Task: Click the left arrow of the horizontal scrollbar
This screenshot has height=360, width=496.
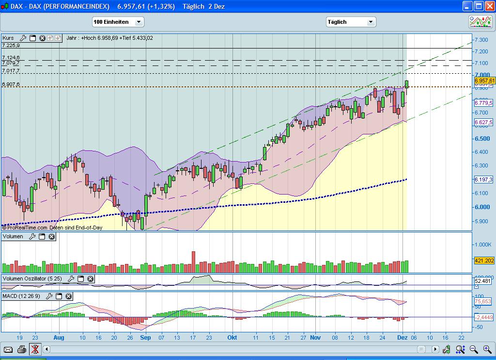Action: [x=46, y=349]
